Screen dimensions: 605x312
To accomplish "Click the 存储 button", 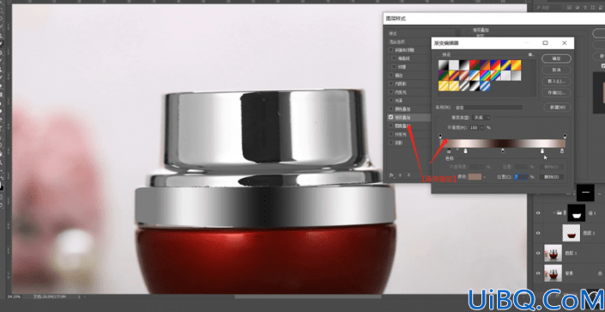I will pyautogui.click(x=556, y=93).
